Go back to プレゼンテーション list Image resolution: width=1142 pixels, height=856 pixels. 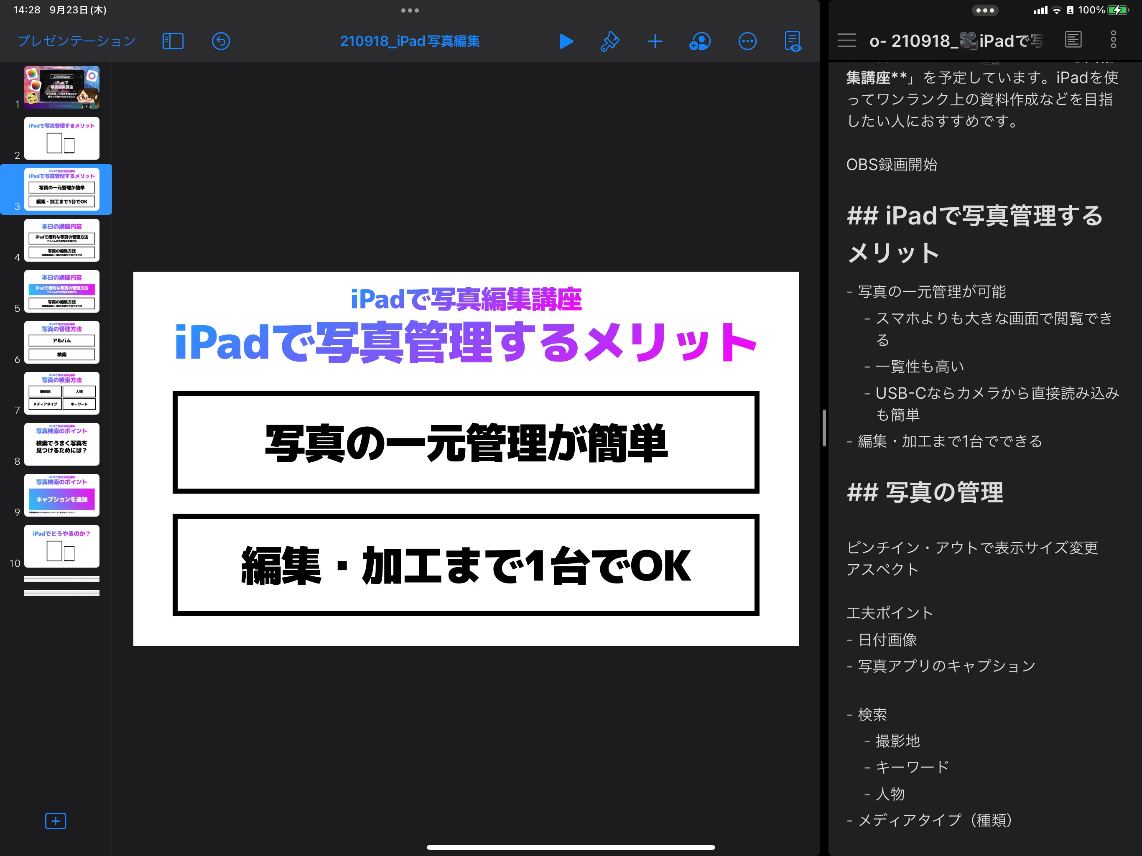point(76,41)
